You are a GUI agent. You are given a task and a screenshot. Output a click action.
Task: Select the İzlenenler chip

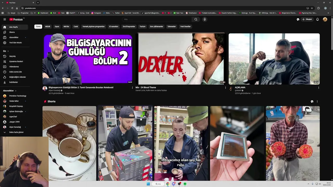[x=172, y=26]
